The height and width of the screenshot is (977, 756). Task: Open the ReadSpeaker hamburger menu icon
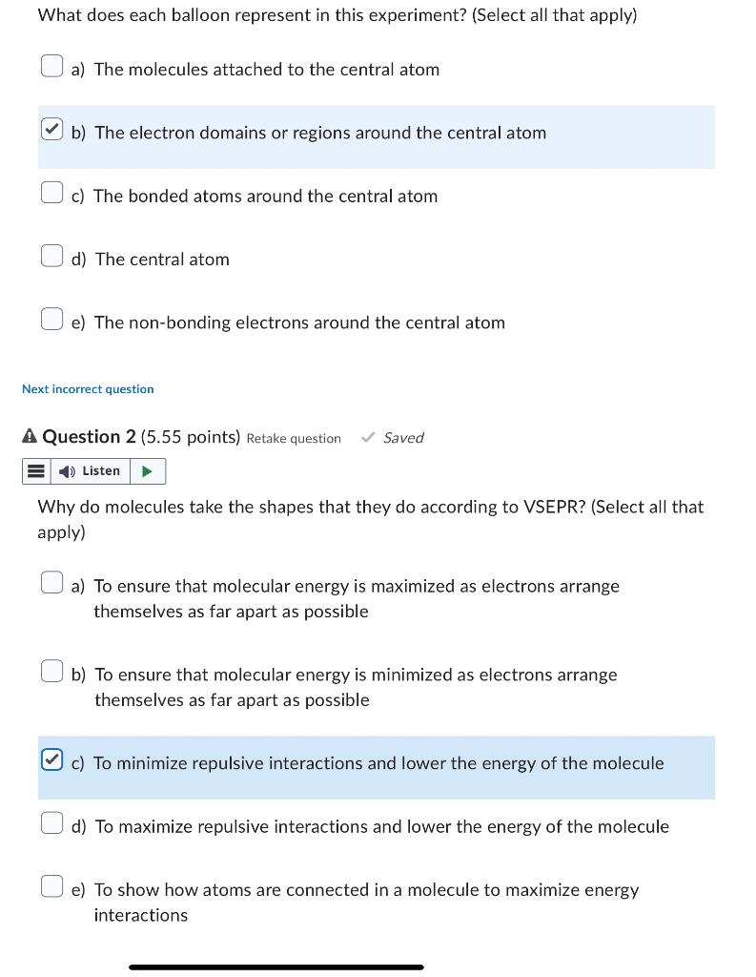[37, 471]
